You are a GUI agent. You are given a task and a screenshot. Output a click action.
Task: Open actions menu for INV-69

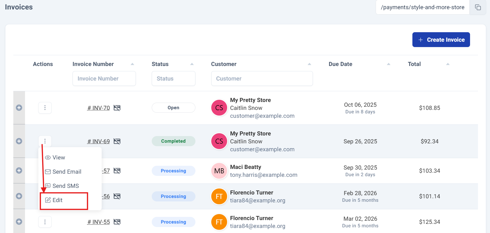pos(45,141)
